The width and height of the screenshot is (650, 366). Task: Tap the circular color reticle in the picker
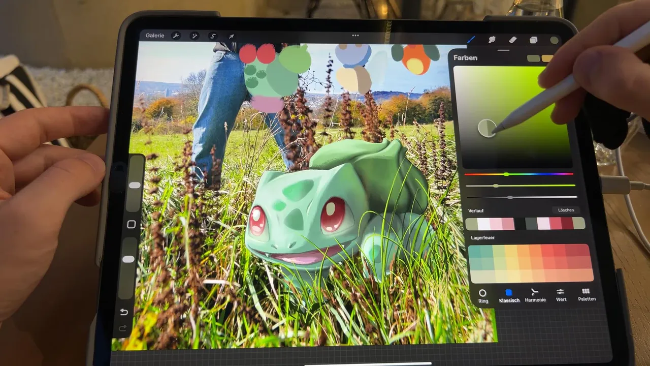[487, 128]
